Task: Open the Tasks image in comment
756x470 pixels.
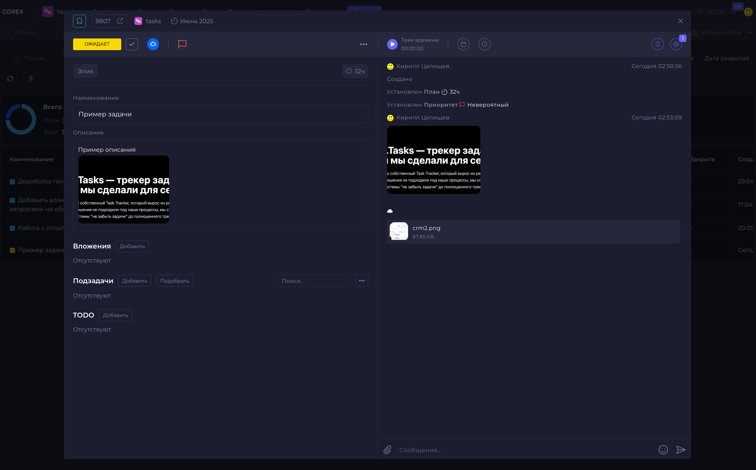Action: [434, 160]
